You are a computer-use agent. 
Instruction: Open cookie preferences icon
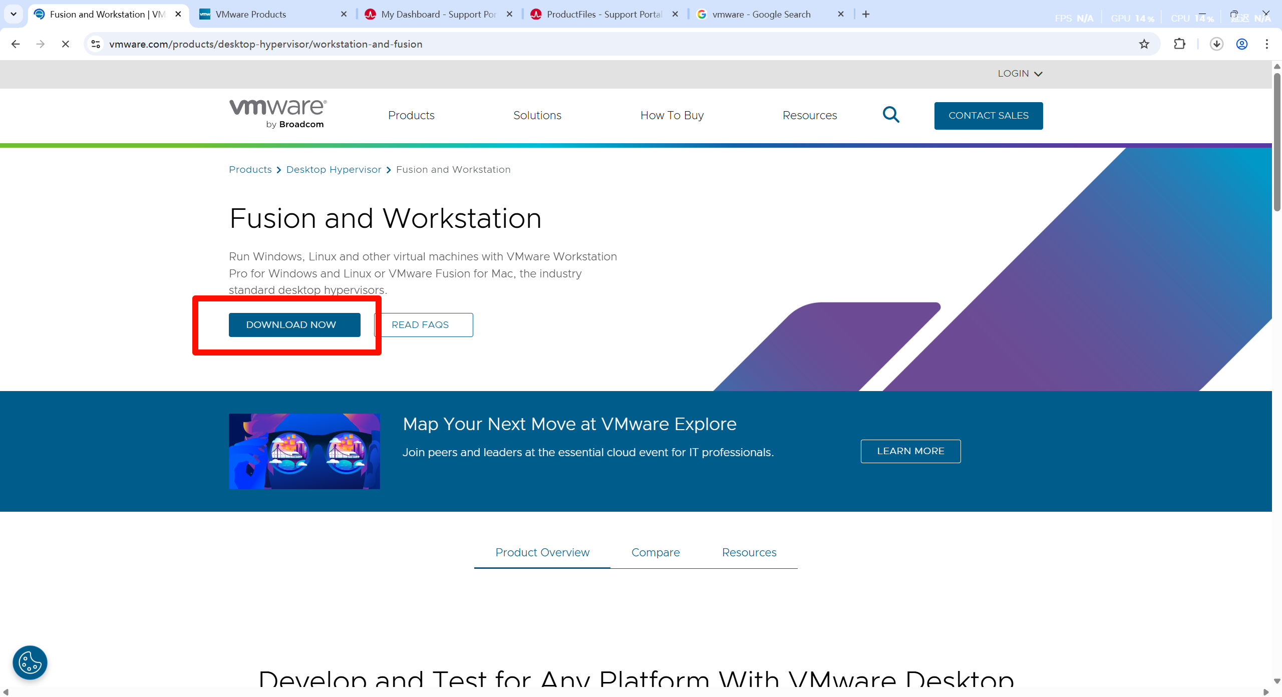point(30,662)
